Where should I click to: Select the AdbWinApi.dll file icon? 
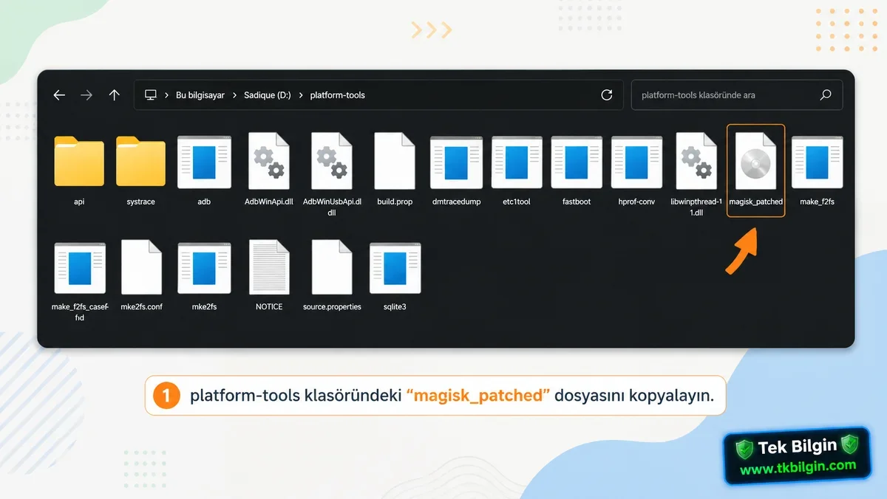click(268, 161)
